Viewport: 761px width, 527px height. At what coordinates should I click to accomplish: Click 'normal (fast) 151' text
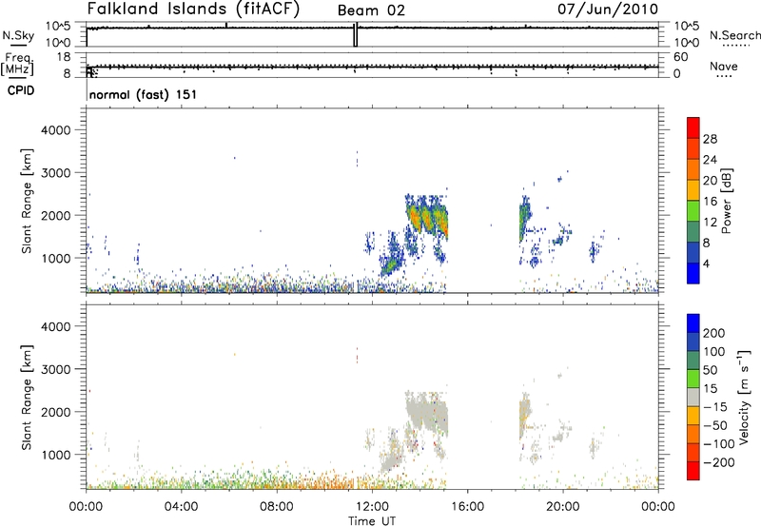[x=144, y=94]
